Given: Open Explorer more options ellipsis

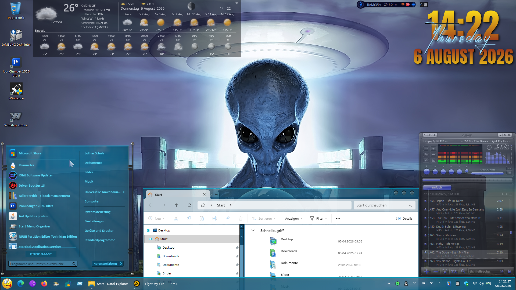Looking at the screenshot, I should 338,218.
